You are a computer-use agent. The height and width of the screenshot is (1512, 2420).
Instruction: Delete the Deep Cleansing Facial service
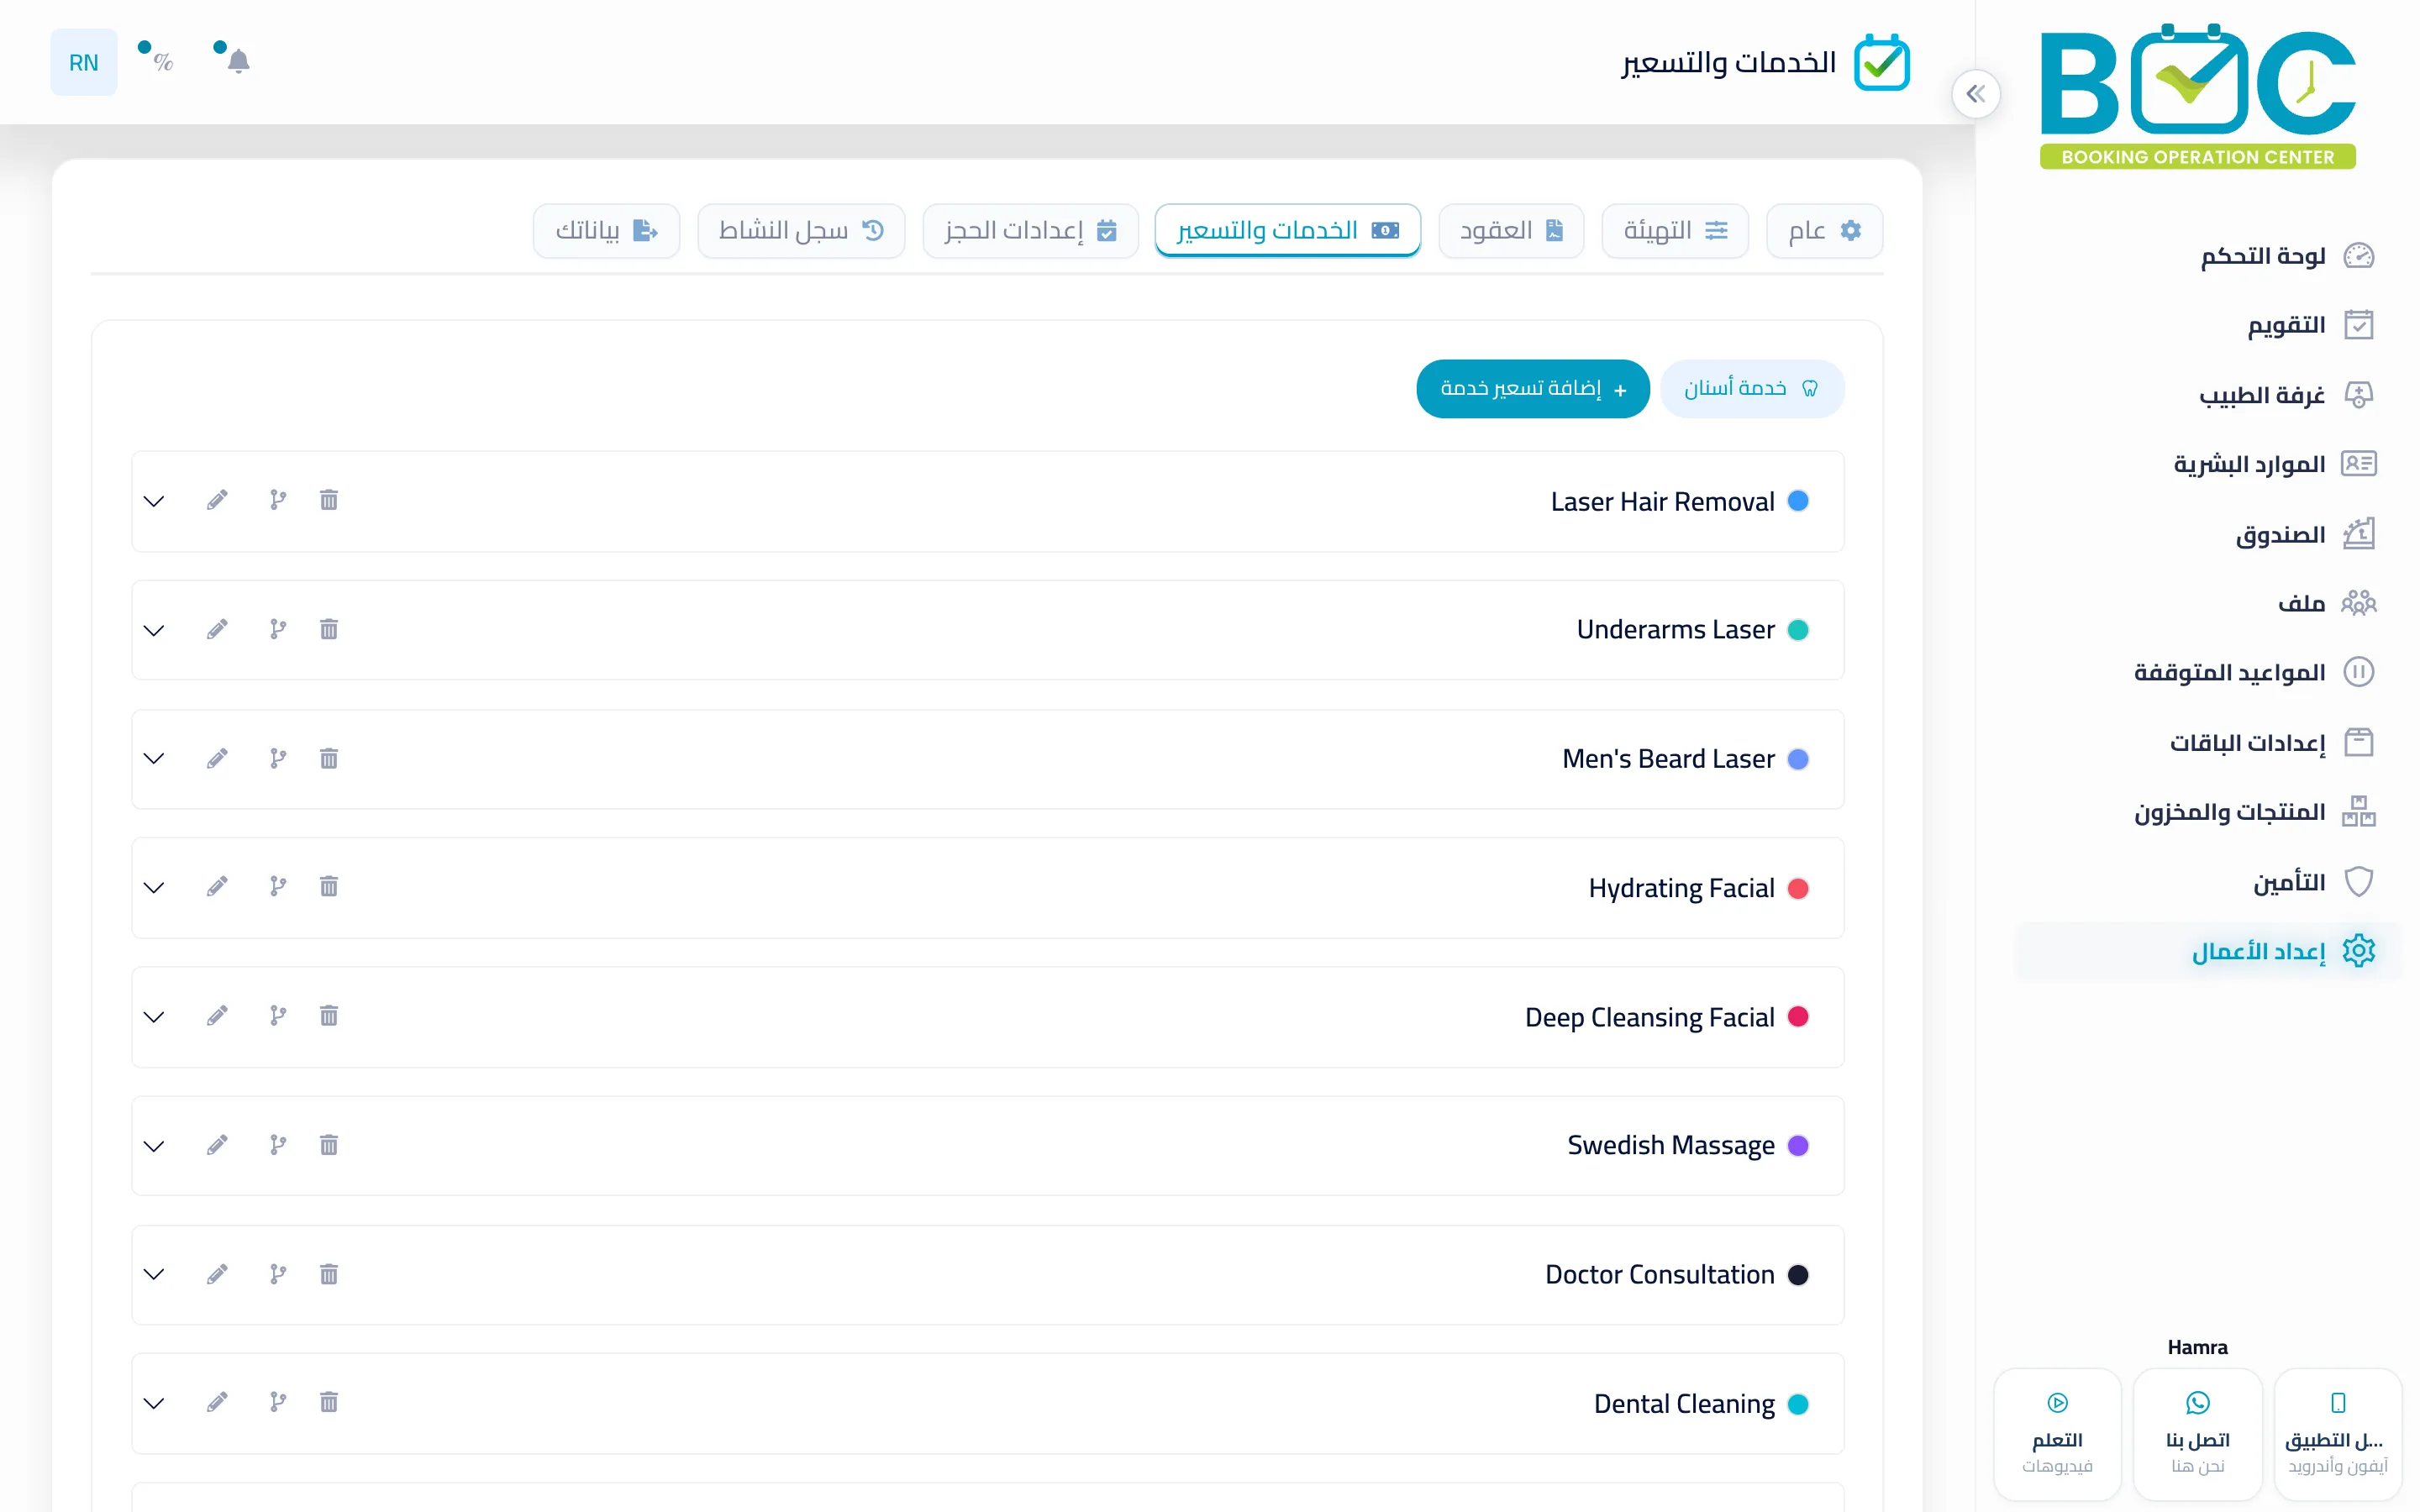point(329,1016)
